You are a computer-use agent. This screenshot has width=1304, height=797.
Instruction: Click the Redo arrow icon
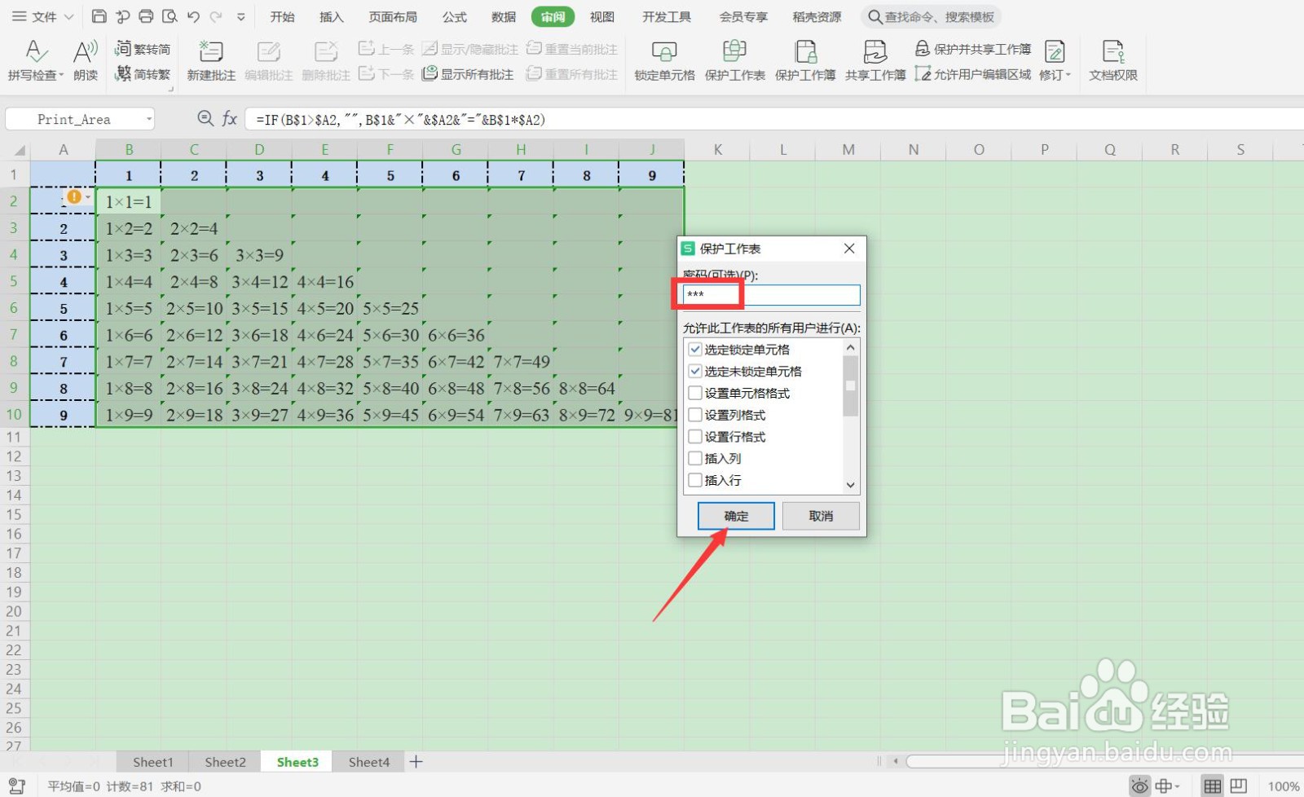point(216,16)
